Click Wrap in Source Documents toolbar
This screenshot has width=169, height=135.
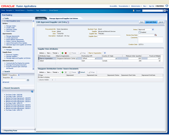92,72
